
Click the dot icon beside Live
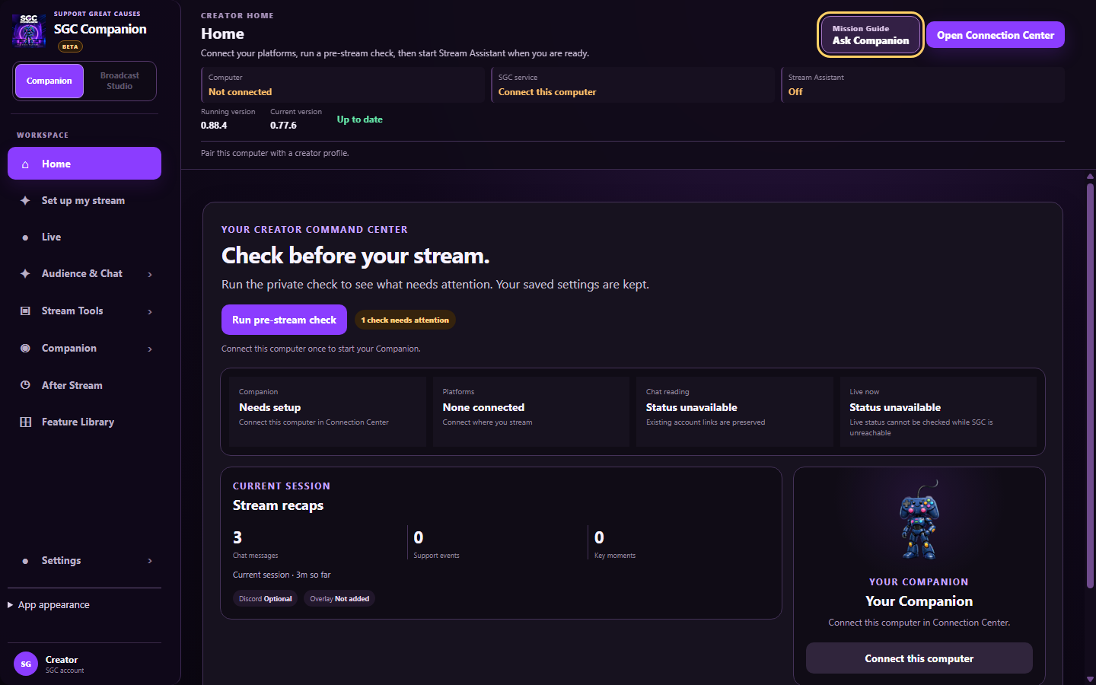25,237
